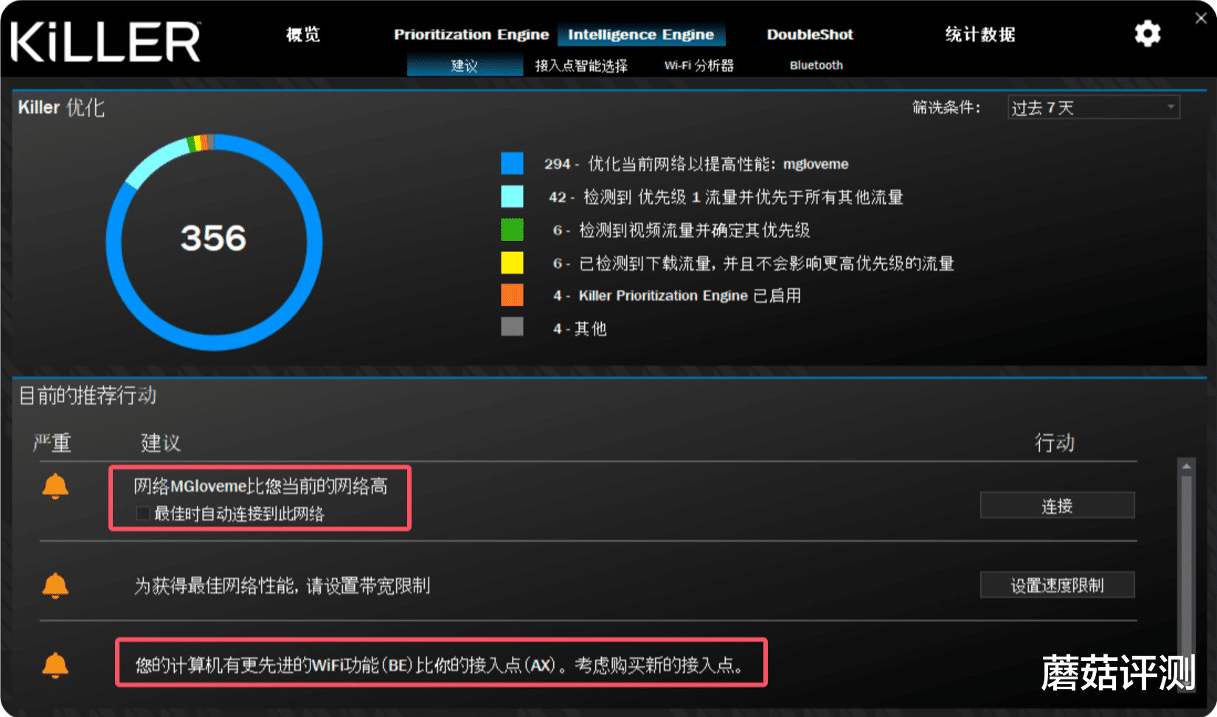Click the Killer logo

(105, 41)
